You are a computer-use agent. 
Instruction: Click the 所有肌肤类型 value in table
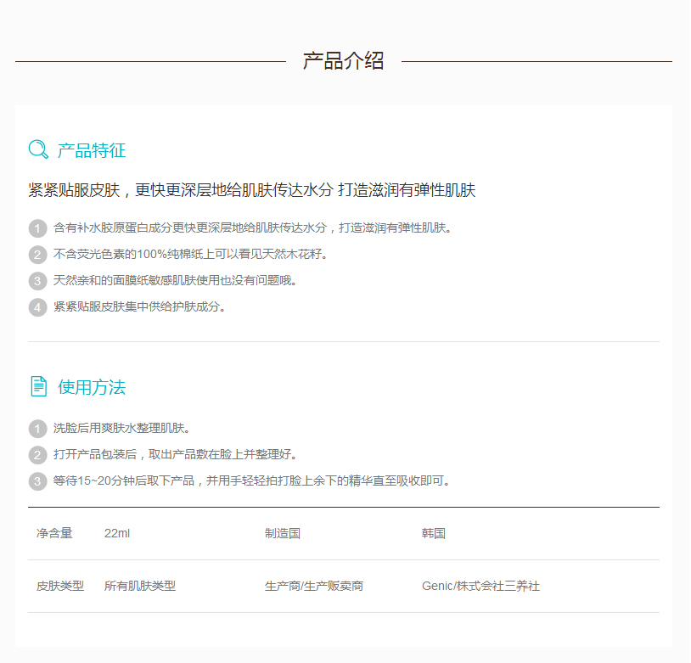click(x=140, y=587)
